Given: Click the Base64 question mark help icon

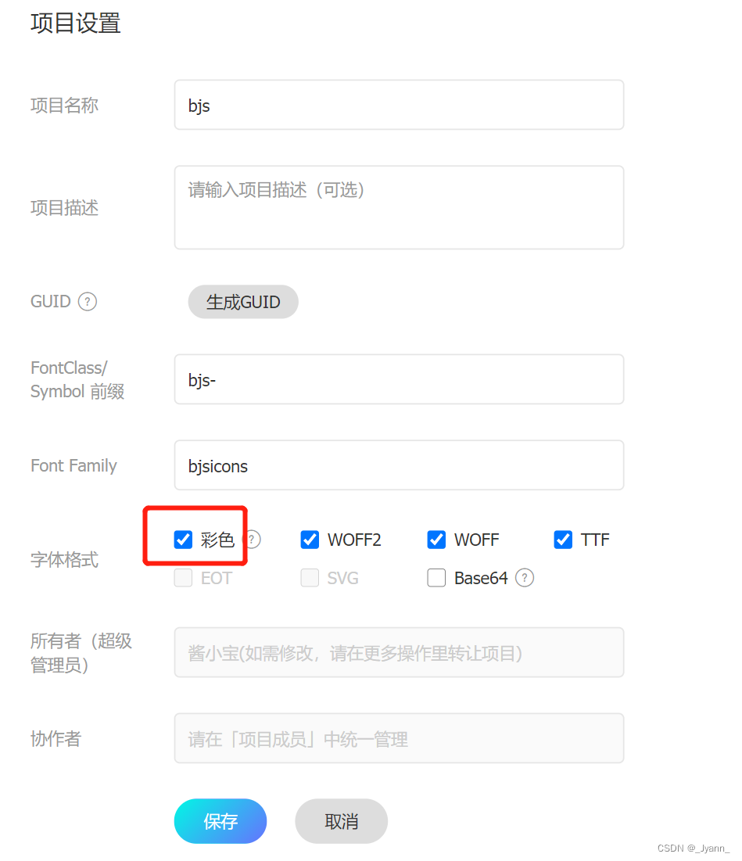Looking at the screenshot, I should (525, 578).
